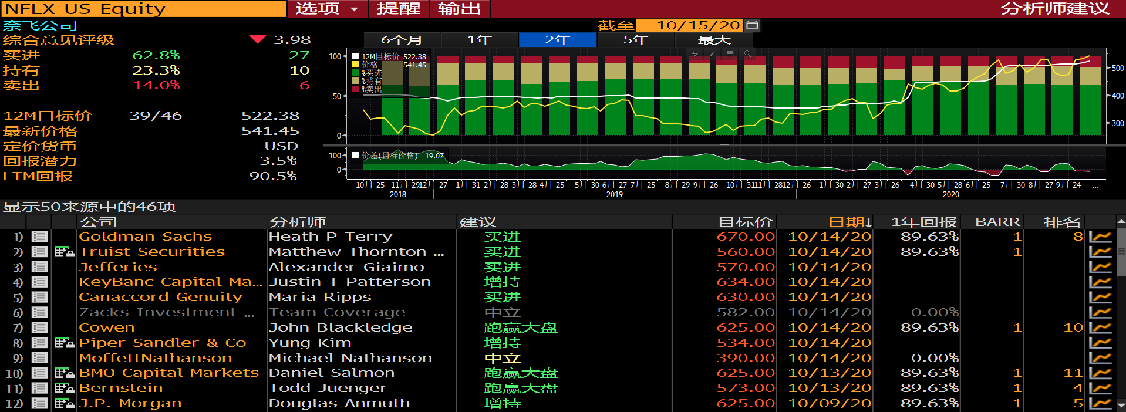The height and width of the screenshot is (412, 1126).
Task: Open MoffettNathanson report document icon
Action: (x=40, y=358)
